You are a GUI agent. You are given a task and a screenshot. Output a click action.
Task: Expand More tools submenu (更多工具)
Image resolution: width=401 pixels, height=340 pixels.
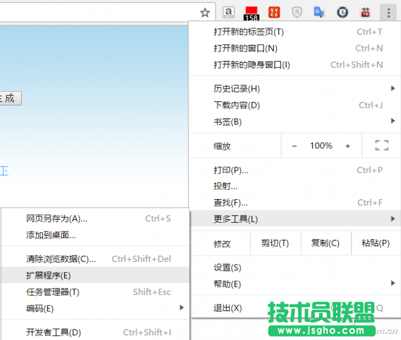[x=294, y=219]
